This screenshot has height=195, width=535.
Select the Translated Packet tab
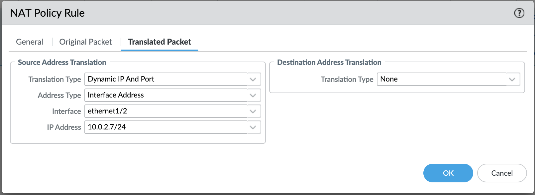(x=160, y=42)
